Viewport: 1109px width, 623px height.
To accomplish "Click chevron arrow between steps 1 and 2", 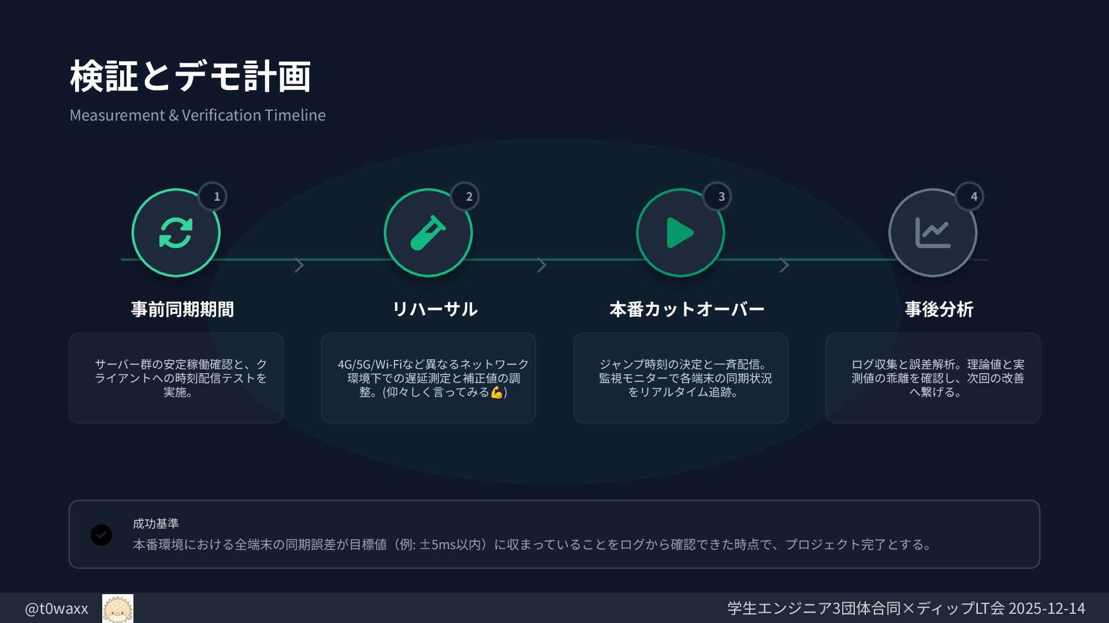I will (299, 265).
